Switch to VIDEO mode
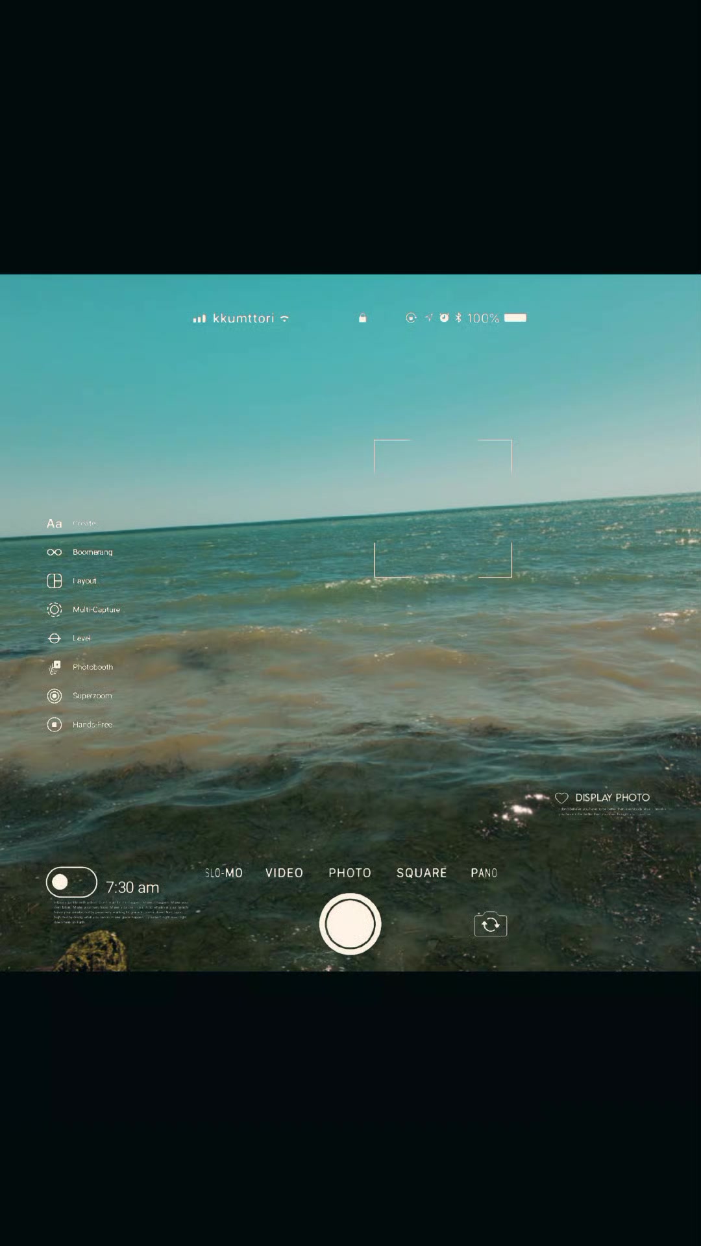 tap(284, 873)
